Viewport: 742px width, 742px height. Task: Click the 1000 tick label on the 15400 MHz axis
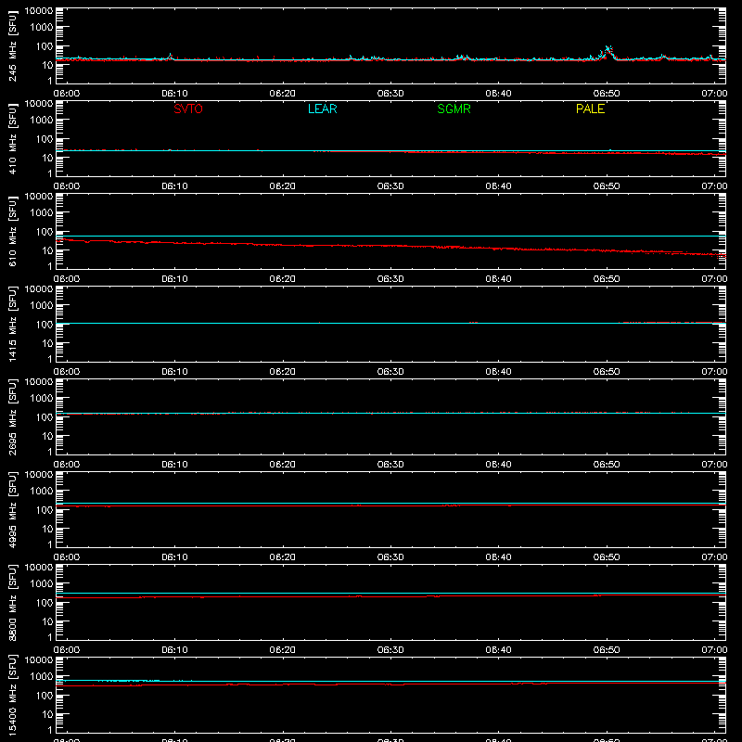click(42, 677)
